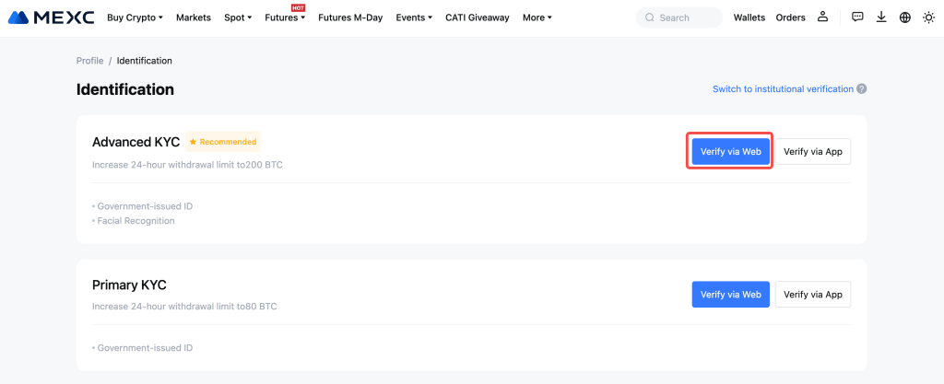Open Wallets in the header
Screen dimensions: 944x384
pos(749,17)
